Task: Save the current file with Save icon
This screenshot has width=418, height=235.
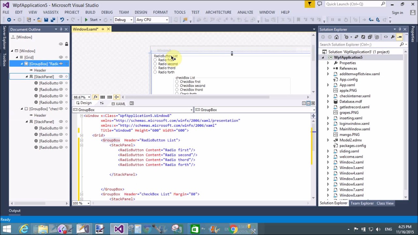Action: 46,20
